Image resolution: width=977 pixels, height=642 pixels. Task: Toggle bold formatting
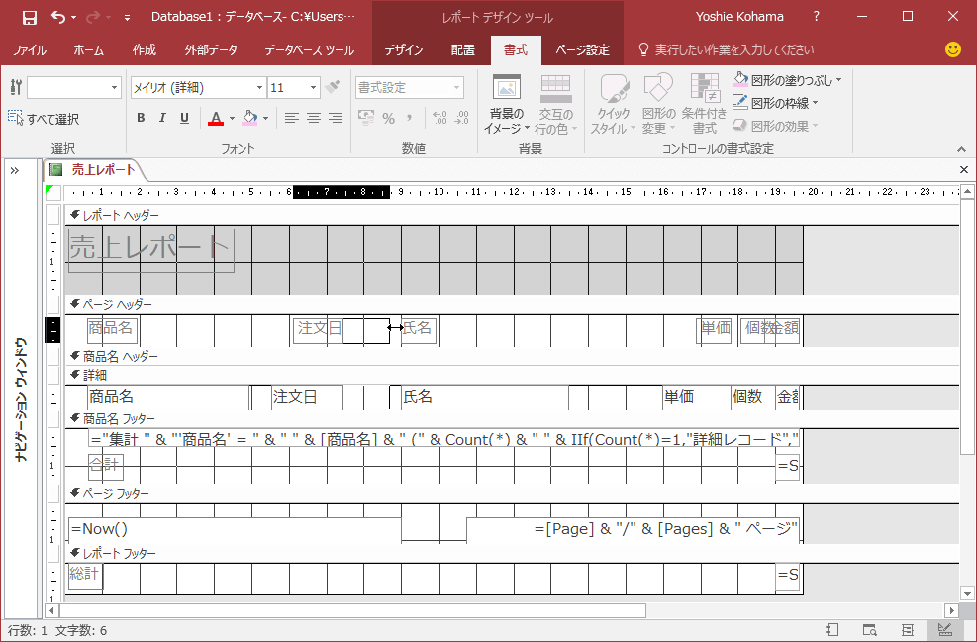pyautogui.click(x=141, y=118)
